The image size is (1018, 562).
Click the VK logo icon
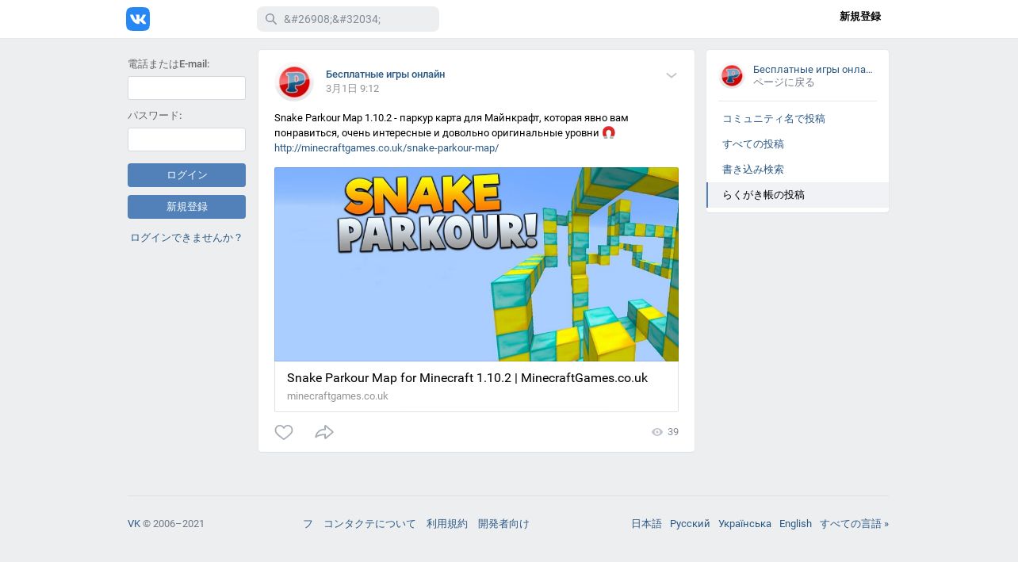(138, 19)
